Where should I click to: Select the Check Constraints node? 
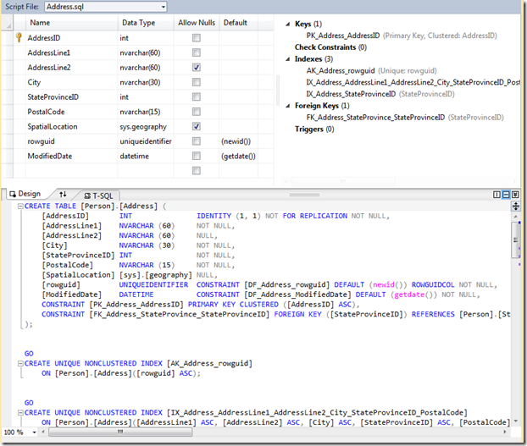(x=330, y=47)
